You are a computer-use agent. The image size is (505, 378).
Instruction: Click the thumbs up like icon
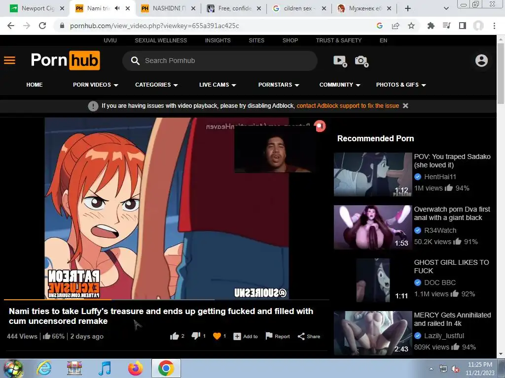pos(174,336)
